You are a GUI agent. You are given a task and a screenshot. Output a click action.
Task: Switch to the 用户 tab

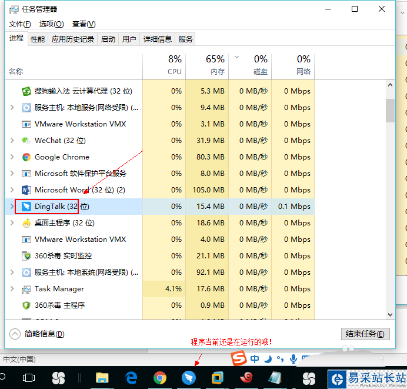pyautogui.click(x=129, y=39)
